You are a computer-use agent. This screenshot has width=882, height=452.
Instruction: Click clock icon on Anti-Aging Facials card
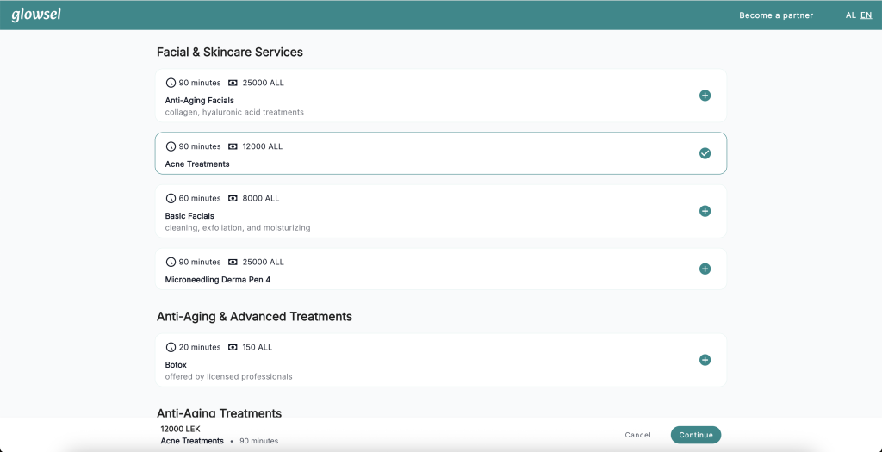click(x=171, y=83)
